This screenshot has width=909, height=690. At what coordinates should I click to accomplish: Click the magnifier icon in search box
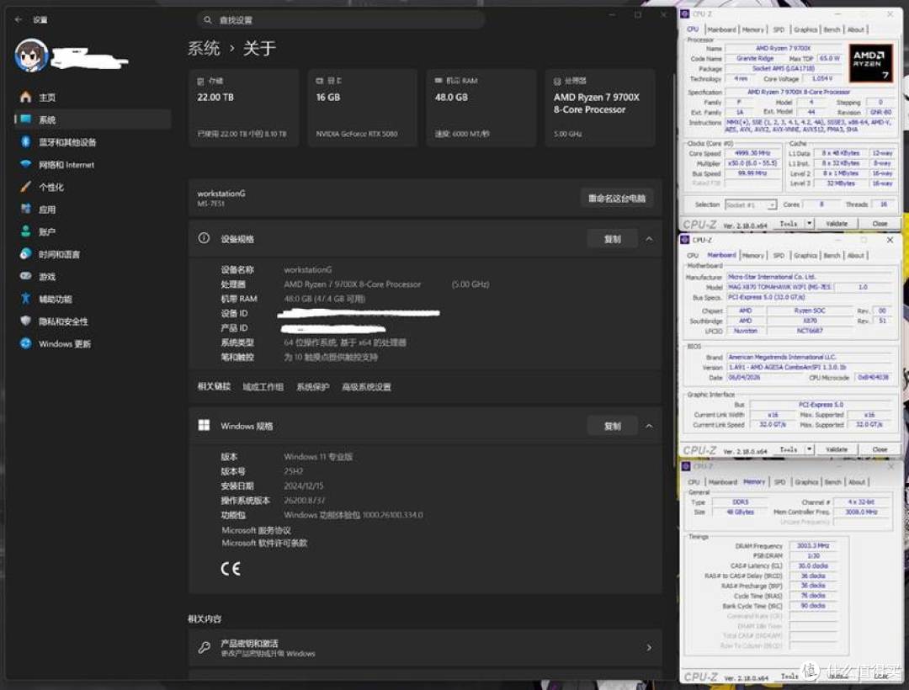[x=208, y=20]
